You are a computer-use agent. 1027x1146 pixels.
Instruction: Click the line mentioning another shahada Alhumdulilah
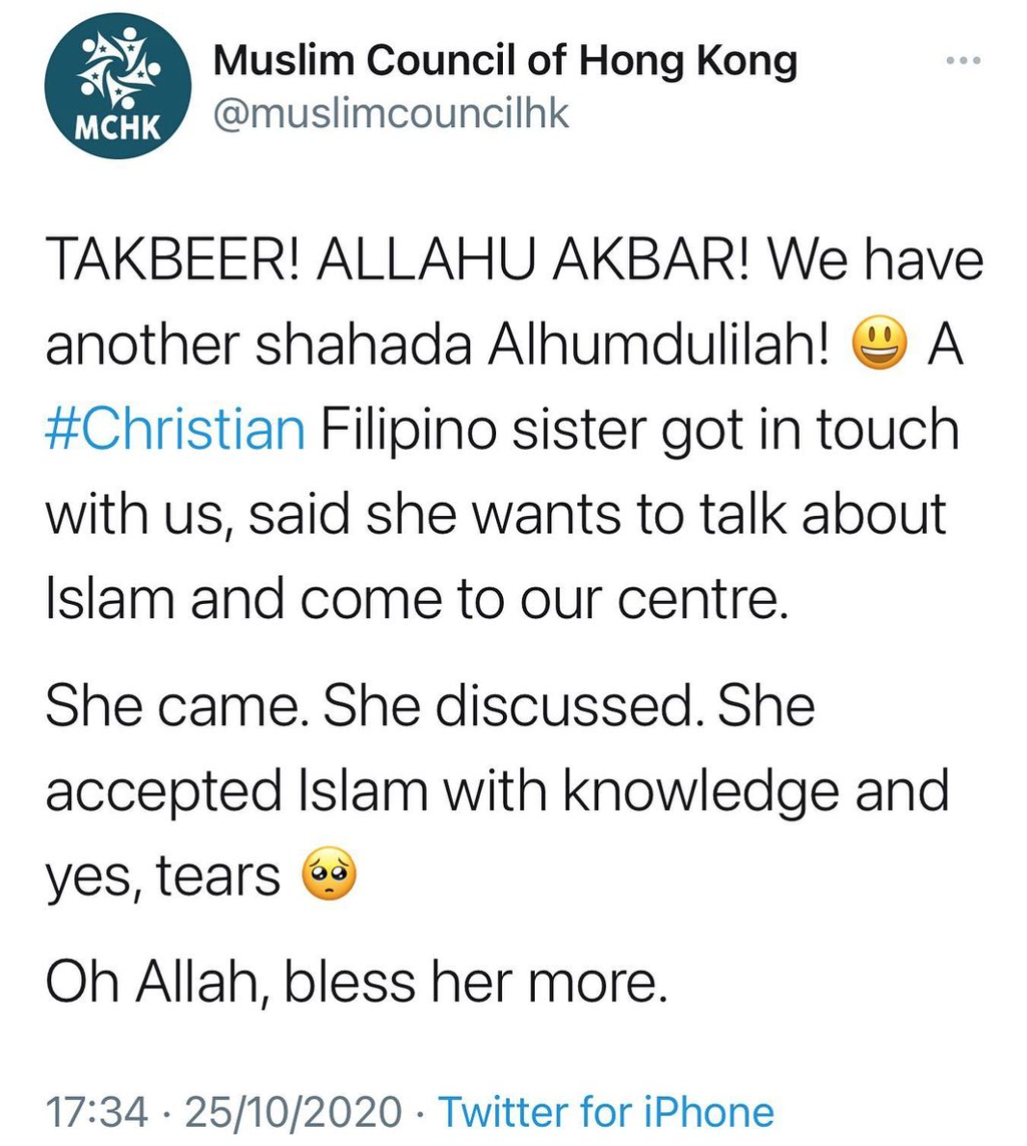click(437, 345)
